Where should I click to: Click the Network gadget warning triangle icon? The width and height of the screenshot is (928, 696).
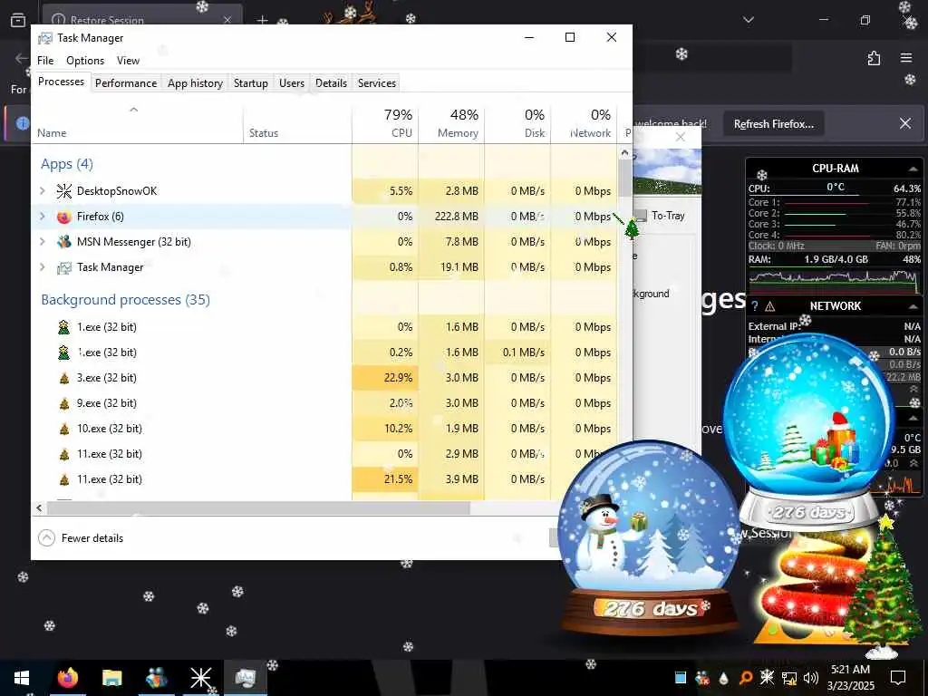point(770,306)
